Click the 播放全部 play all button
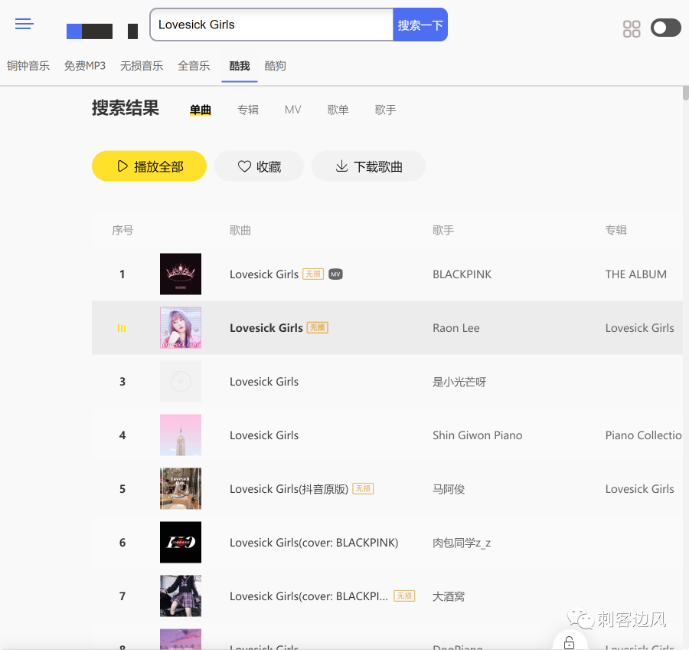 (149, 166)
